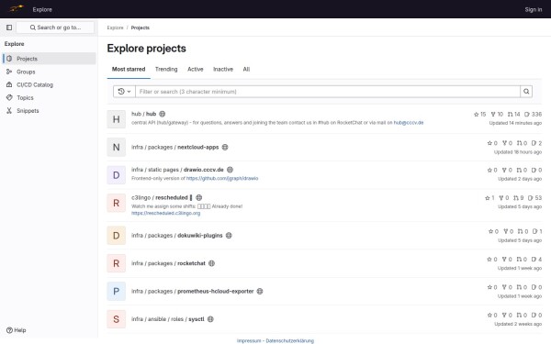Click globe icon next to dokuwiki-plugins
Viewport: 551px width, 344px height.
pyautogui.click(x=229, y=235)
